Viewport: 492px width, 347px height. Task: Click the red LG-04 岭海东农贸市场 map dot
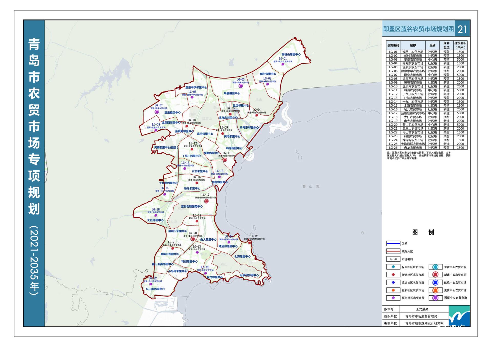click(x=257, y=115)
